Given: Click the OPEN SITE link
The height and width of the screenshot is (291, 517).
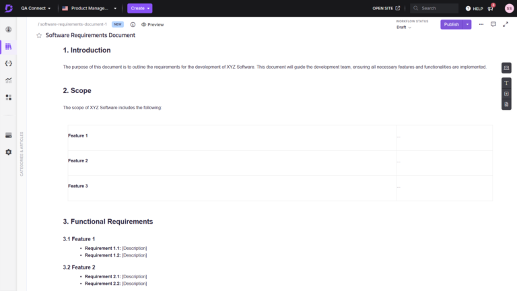Looking at the screenshot, I should [x=386, y=8].
